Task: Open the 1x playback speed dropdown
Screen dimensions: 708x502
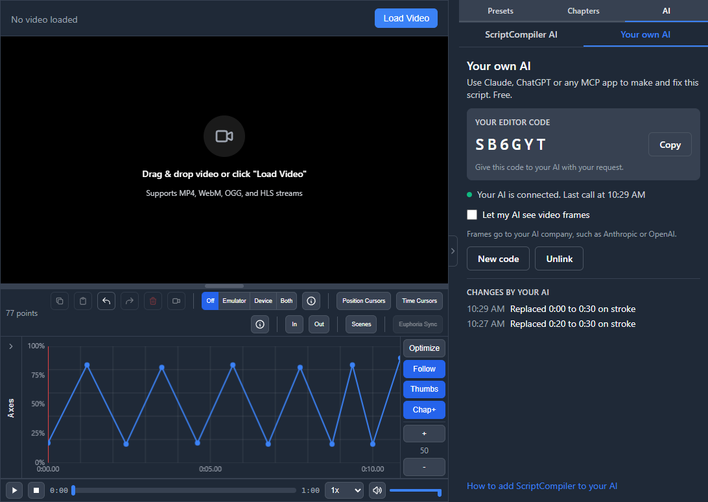Action: pos(344,490)
